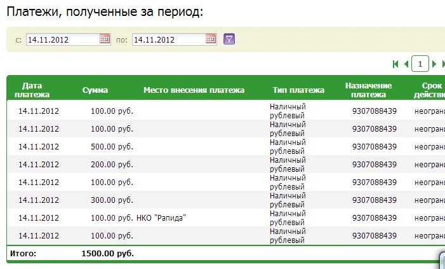Click Место внесения платежа column header
445x269 pixels.
point(194,90)
